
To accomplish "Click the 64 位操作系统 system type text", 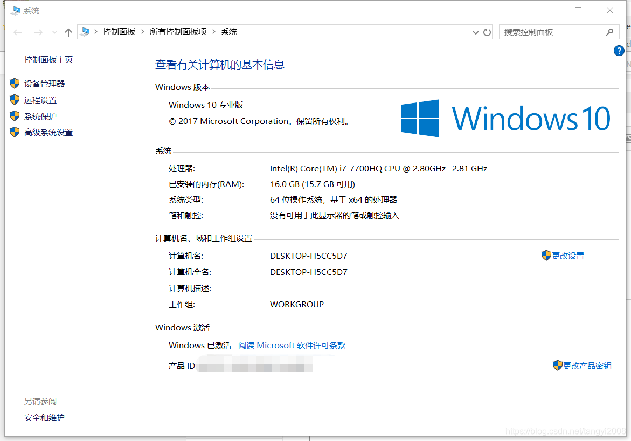I will tap(334, 200).
